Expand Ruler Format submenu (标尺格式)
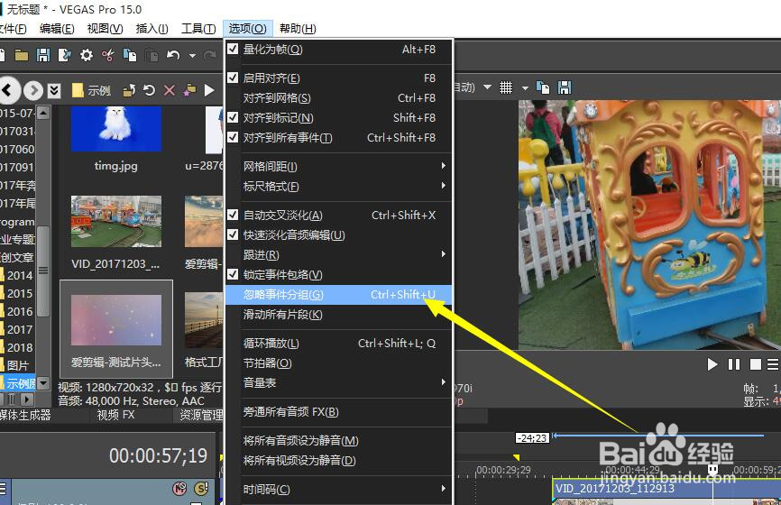This screenshot has width=781, height=505. 339,187
